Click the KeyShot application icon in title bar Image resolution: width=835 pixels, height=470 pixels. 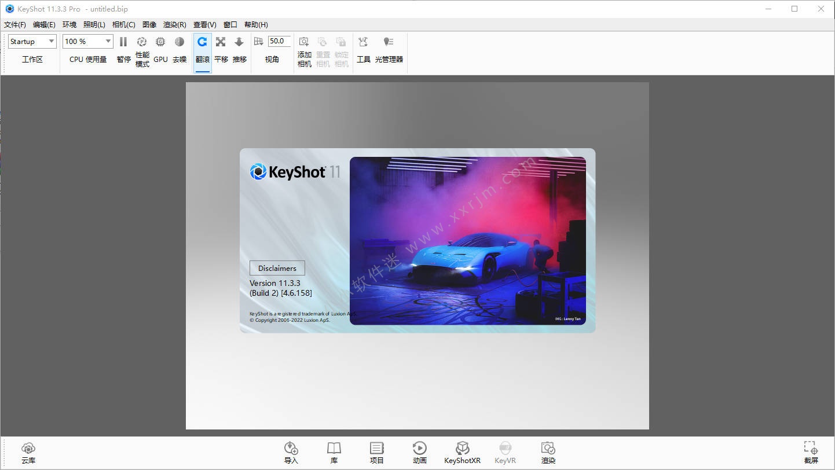coord(10,9)
